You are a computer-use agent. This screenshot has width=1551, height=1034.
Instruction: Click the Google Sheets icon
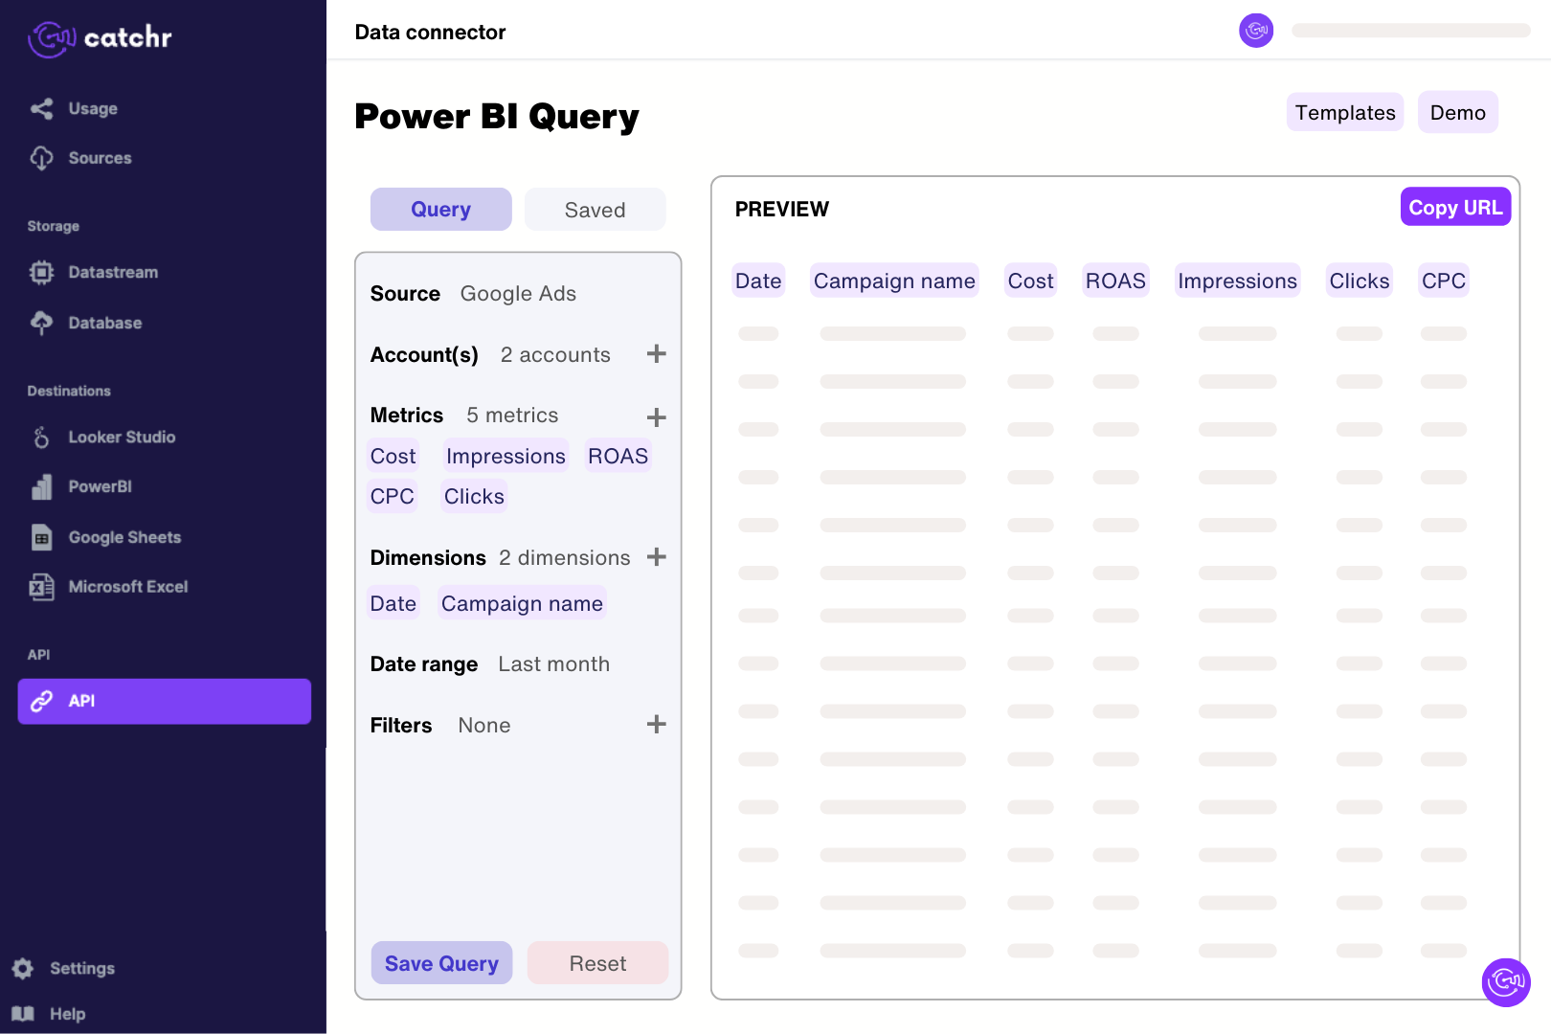pyautogui.click(x=41, y=537)
